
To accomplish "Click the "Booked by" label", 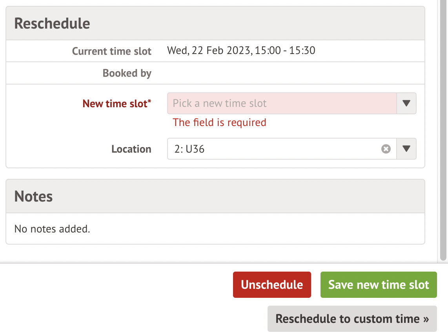I will point(127,73).
